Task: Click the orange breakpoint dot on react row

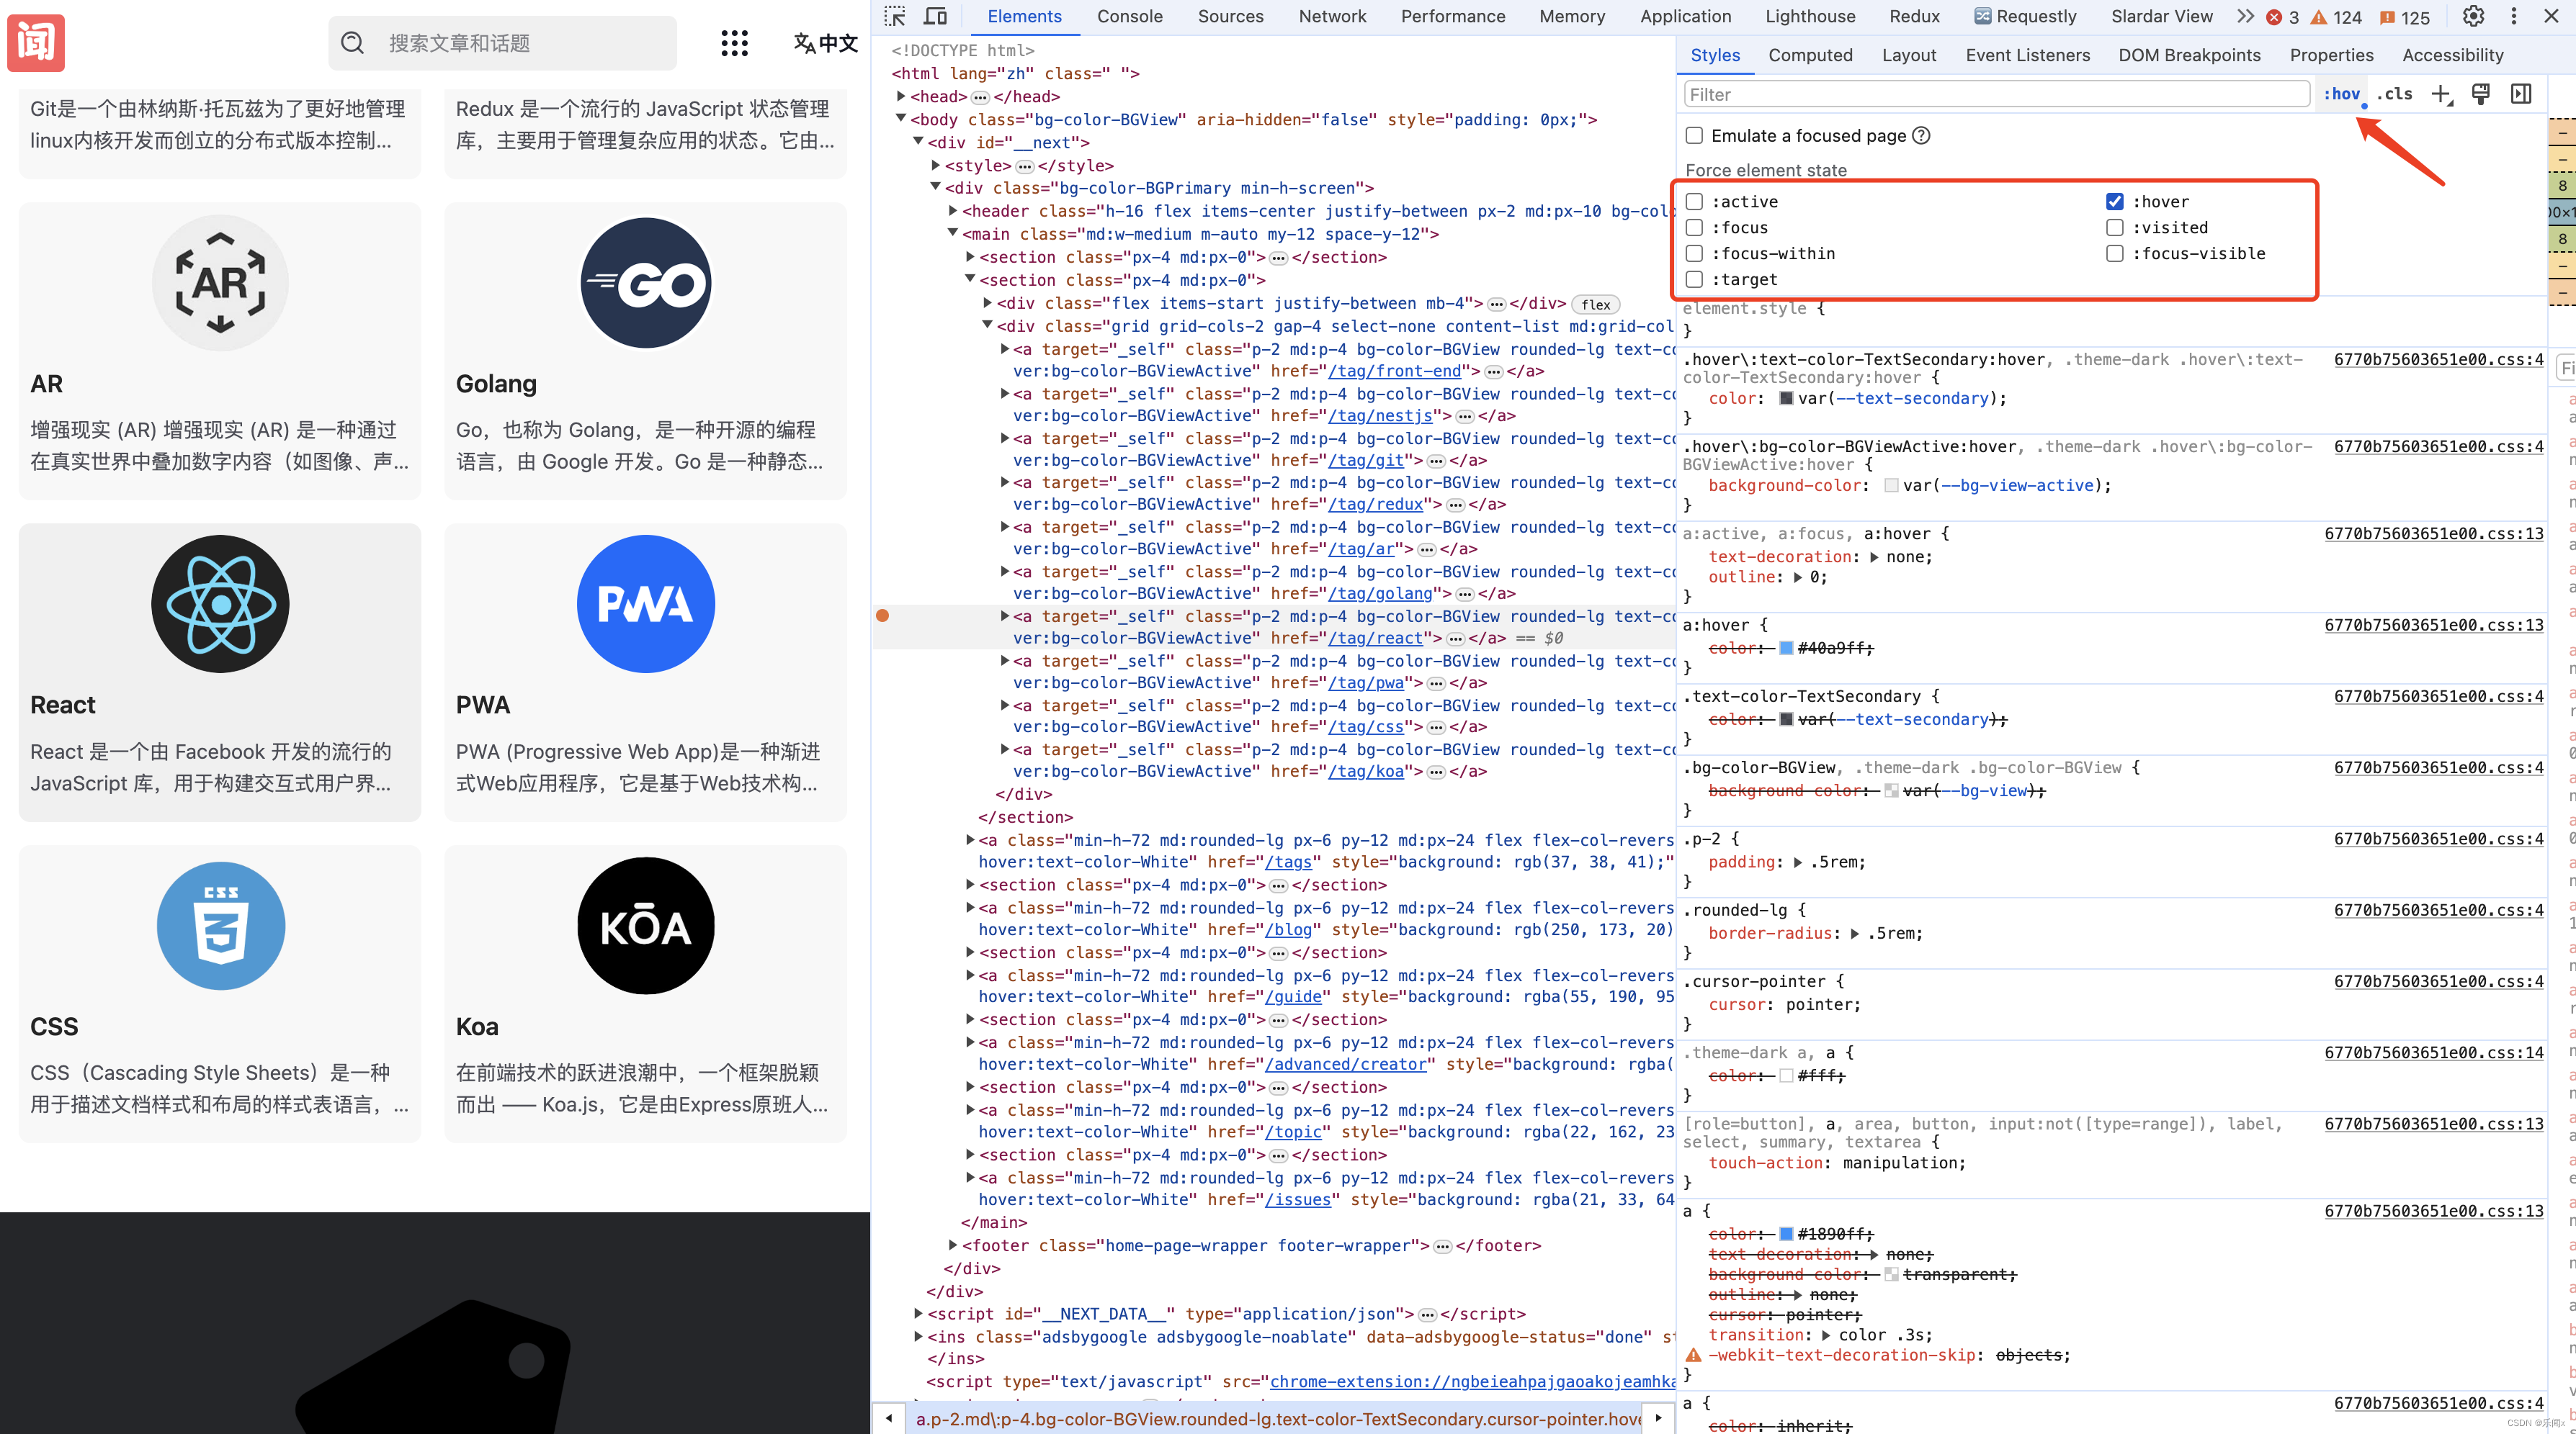Action: tap(882, 615)
